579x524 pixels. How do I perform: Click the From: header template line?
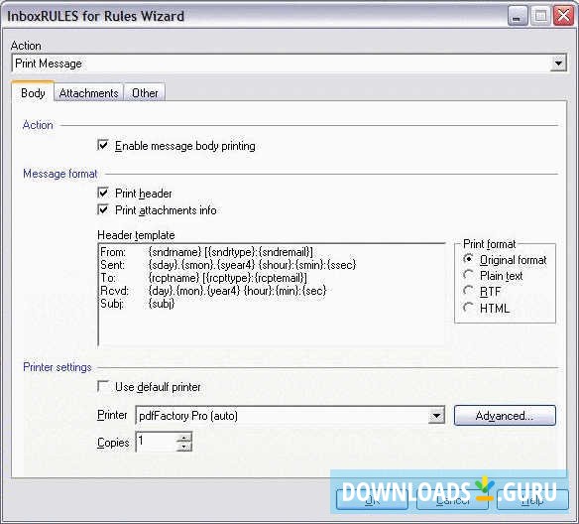point(206,252)
